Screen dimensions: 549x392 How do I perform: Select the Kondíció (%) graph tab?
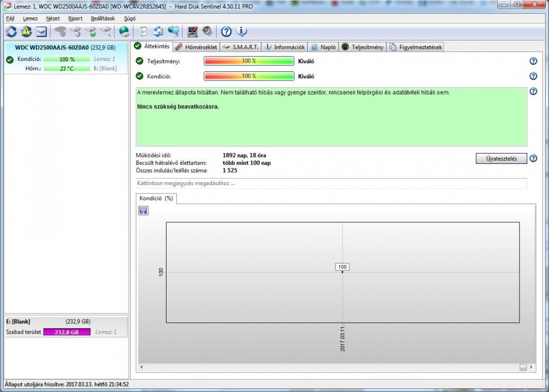click(156, 198)
